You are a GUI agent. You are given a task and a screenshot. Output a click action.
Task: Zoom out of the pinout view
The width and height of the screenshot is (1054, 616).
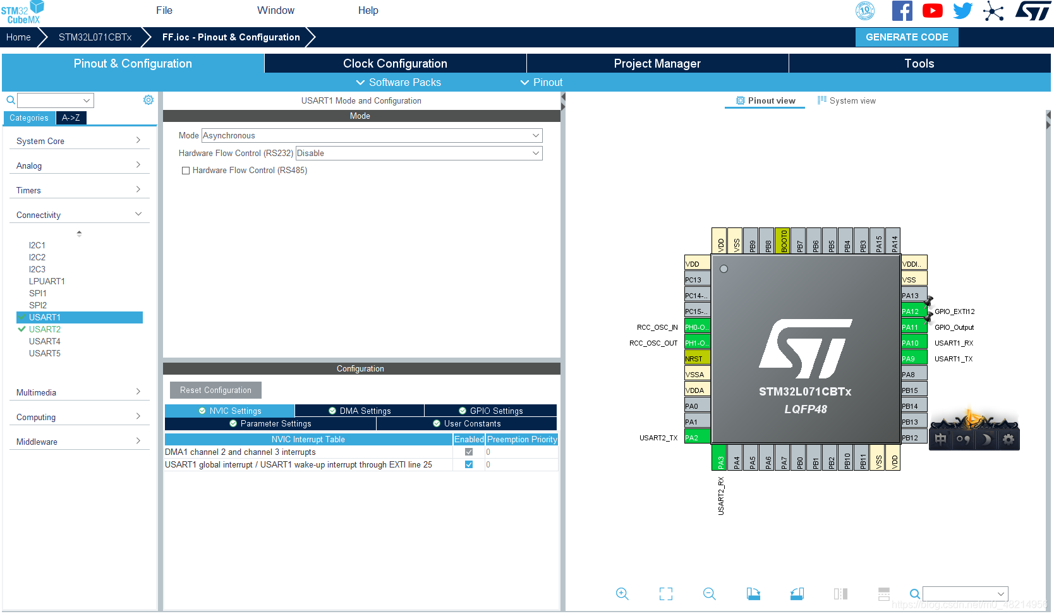point(710,594)
